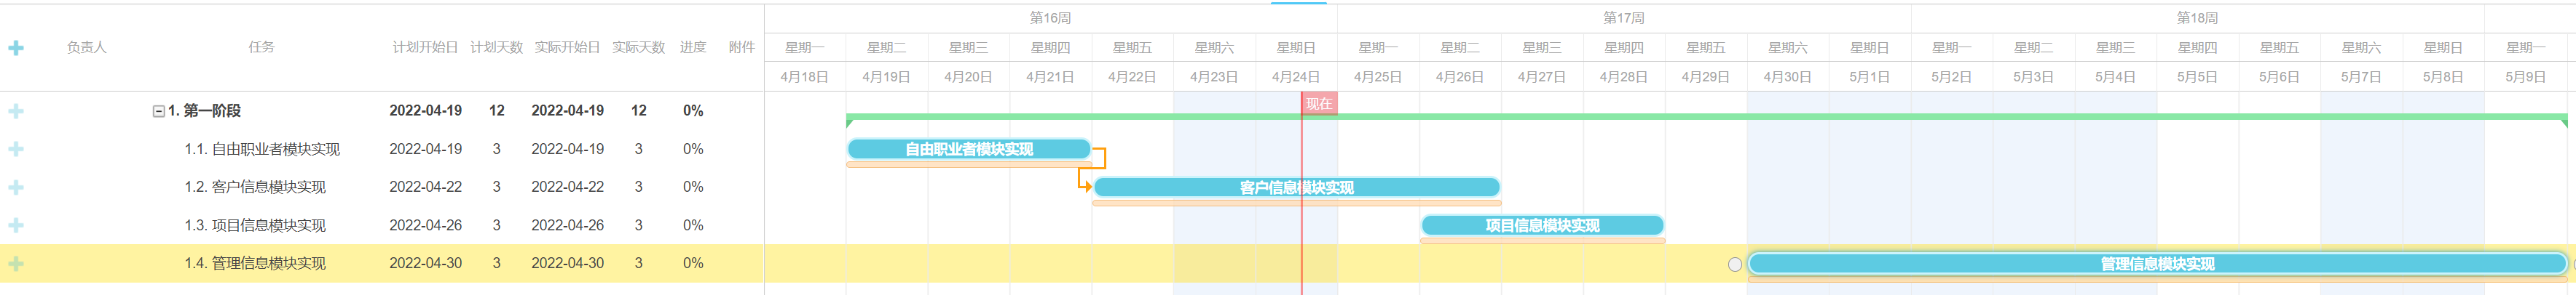Click the 任务 column header
Viewport: 2576px width, 295px height.
[261, 47]
